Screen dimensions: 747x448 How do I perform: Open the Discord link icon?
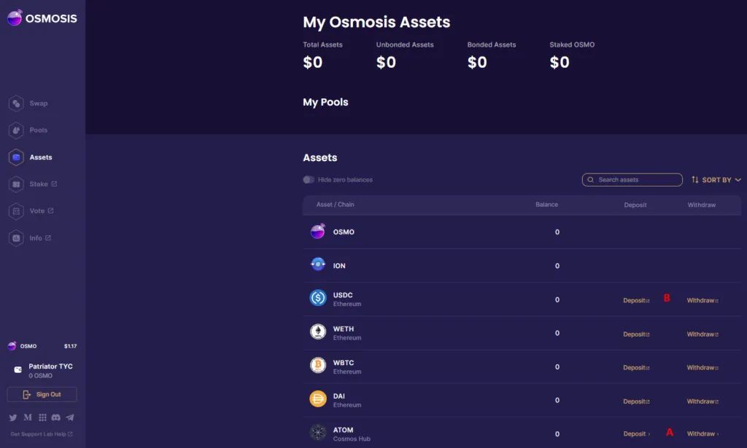(55, 417)
